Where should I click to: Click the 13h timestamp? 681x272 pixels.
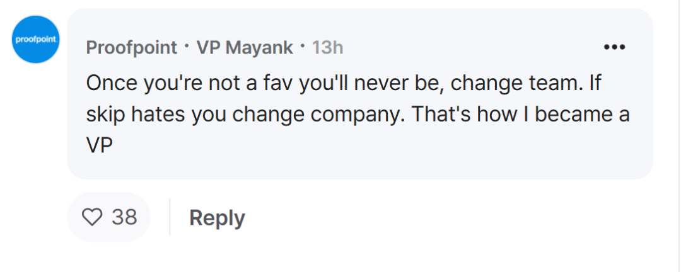327,47
